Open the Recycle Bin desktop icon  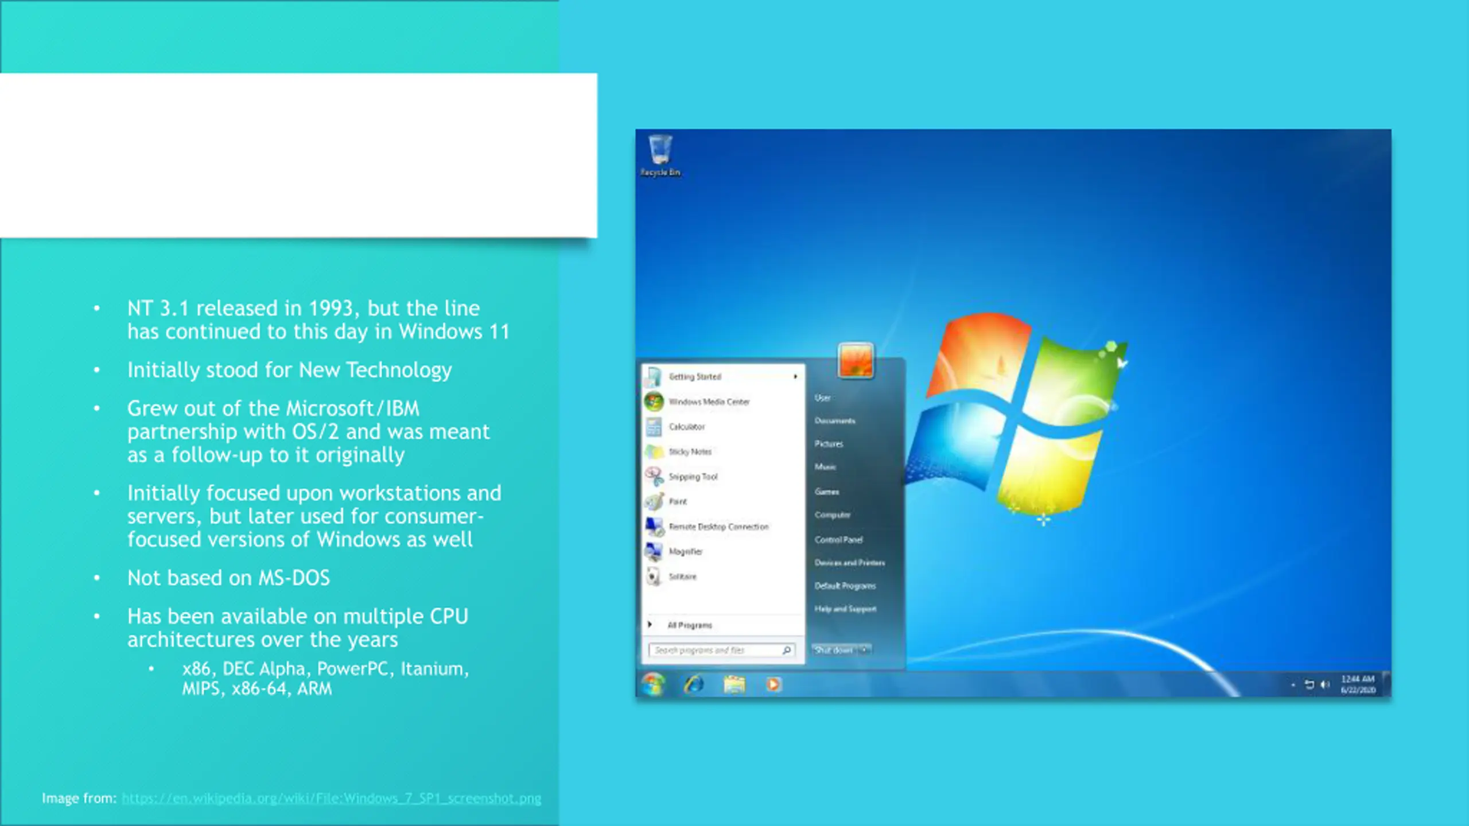(x=660, y=150)
